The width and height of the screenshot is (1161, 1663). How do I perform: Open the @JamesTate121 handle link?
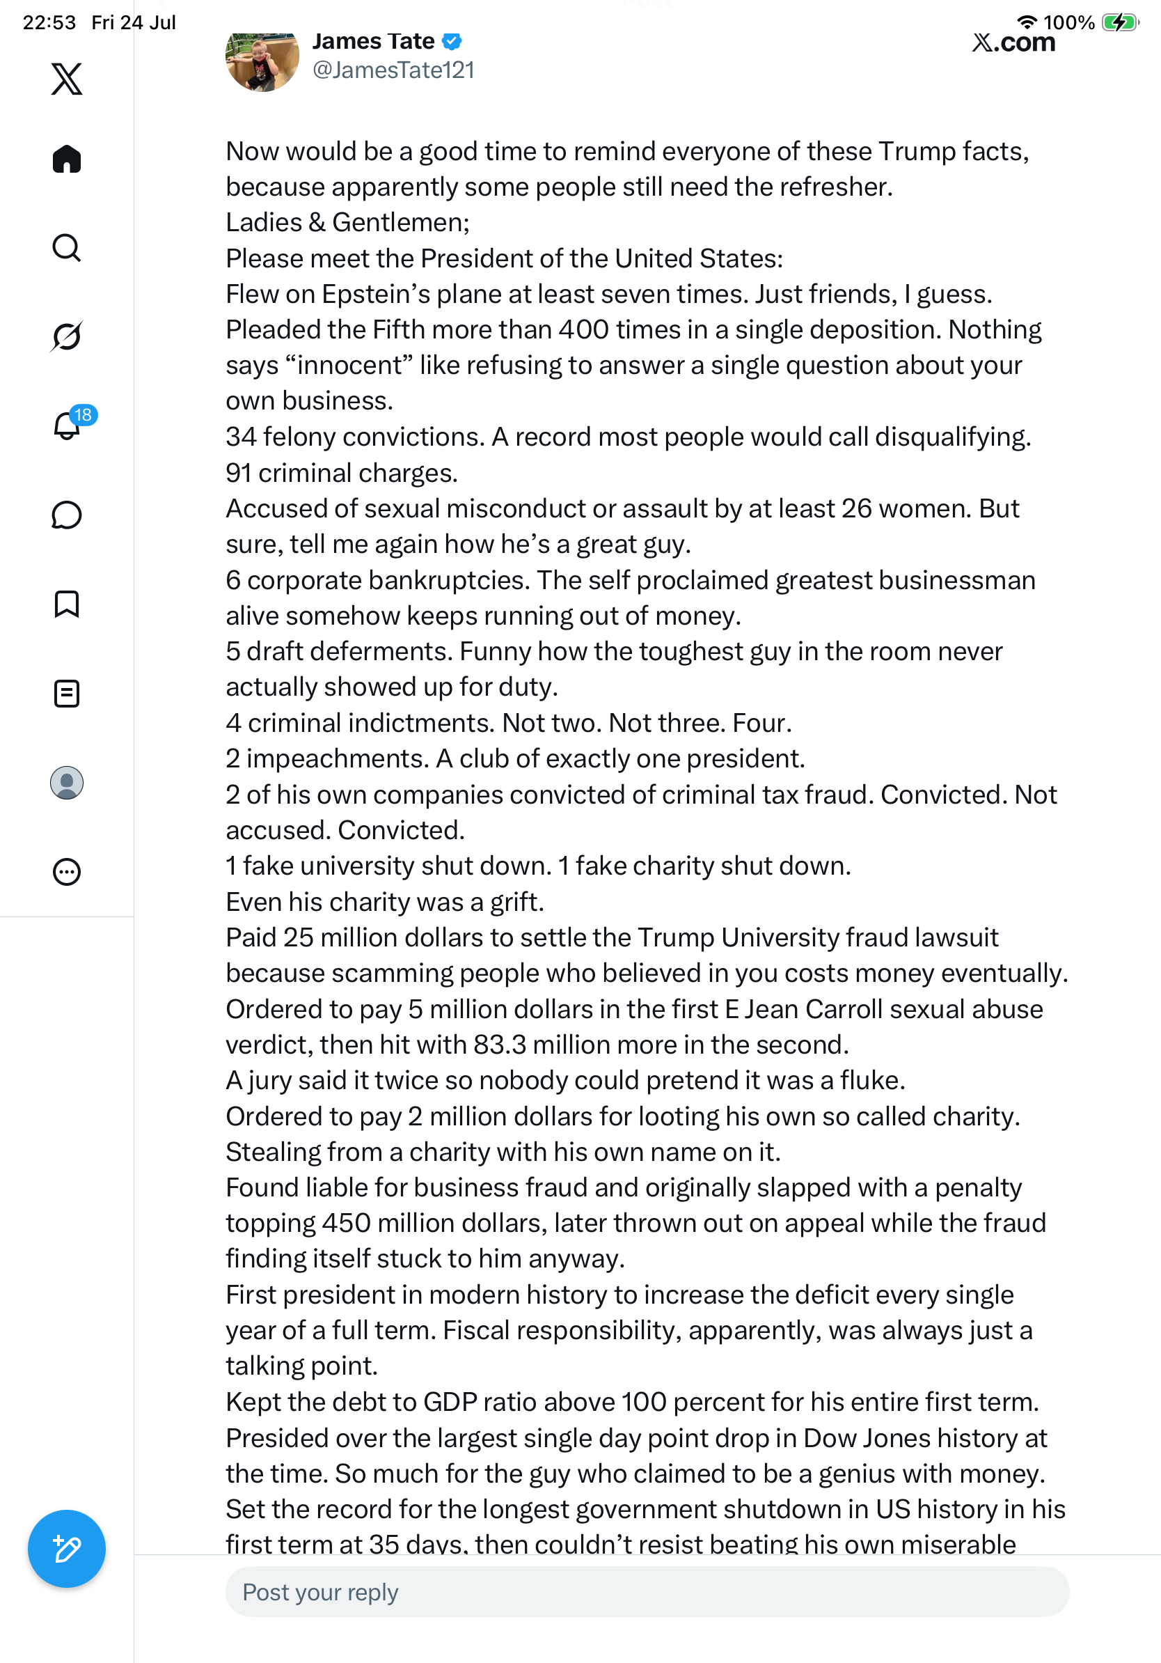[x=393, y=70]
